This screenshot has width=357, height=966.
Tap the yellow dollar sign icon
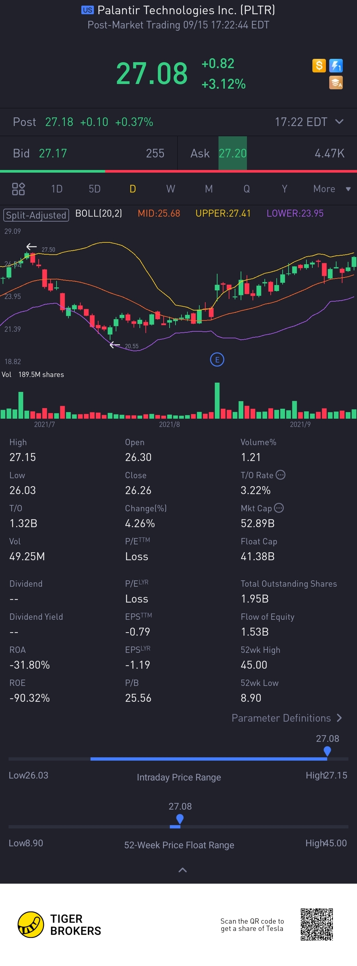[319, 65]
